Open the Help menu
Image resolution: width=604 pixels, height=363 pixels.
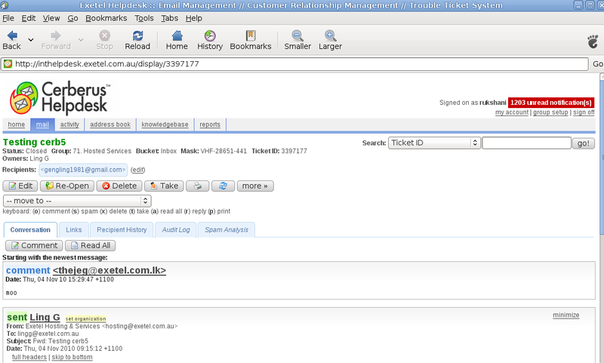pos(194,18)
